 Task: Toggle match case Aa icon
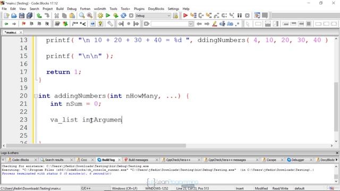point(230,23)
